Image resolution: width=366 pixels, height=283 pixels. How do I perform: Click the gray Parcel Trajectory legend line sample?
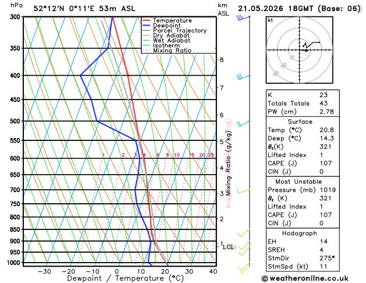(x=147, y=30)
